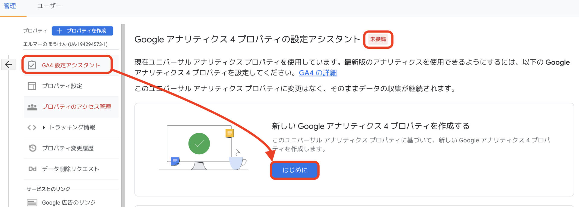The image size is (579, 207).
Task: Switch to the ユーザー tab
Action: 49,6
